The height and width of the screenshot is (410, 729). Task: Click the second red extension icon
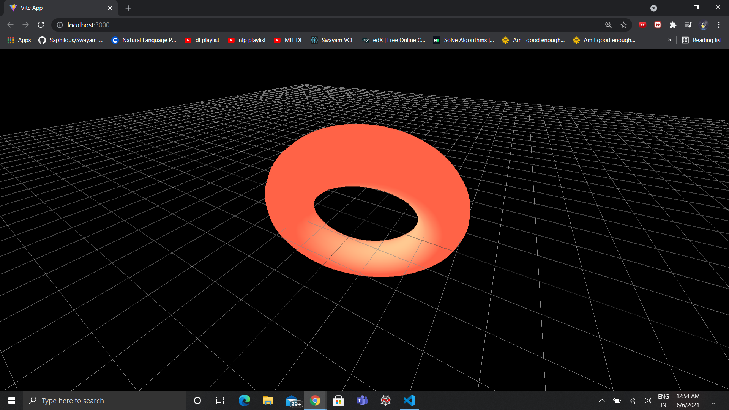click(x=658, y=25)
